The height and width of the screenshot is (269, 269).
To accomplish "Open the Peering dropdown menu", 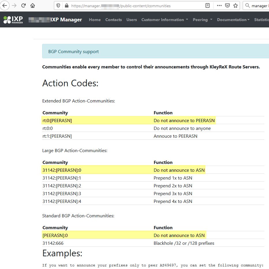I will click(202, 20).
